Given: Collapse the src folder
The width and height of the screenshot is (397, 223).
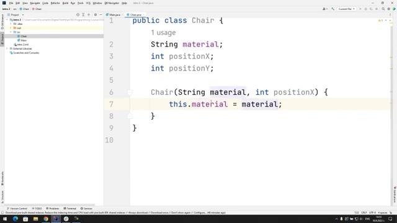Looking at the screenshot, I should coord(11,32).
